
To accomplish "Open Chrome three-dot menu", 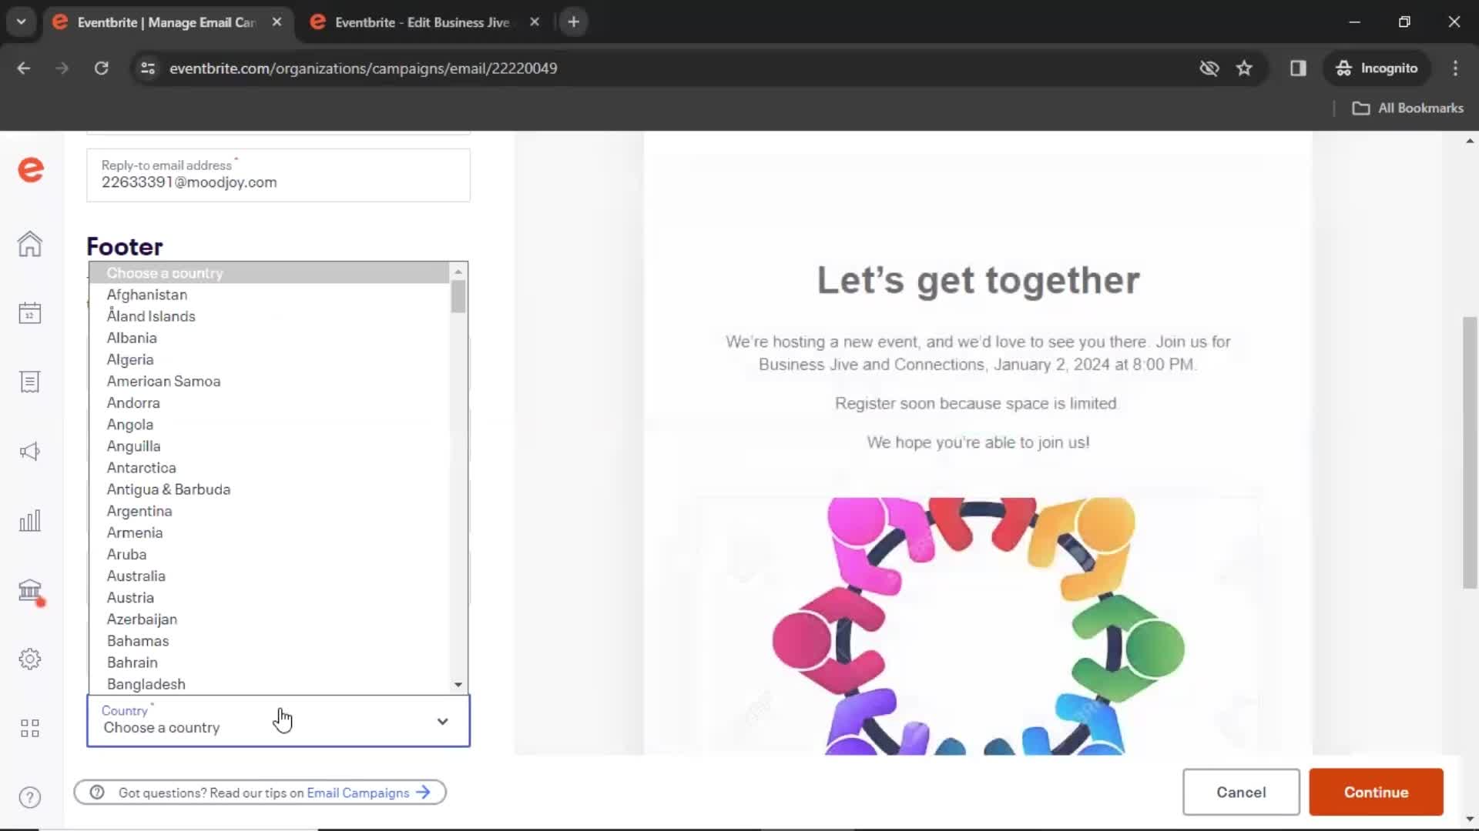I will (1455, 68).
